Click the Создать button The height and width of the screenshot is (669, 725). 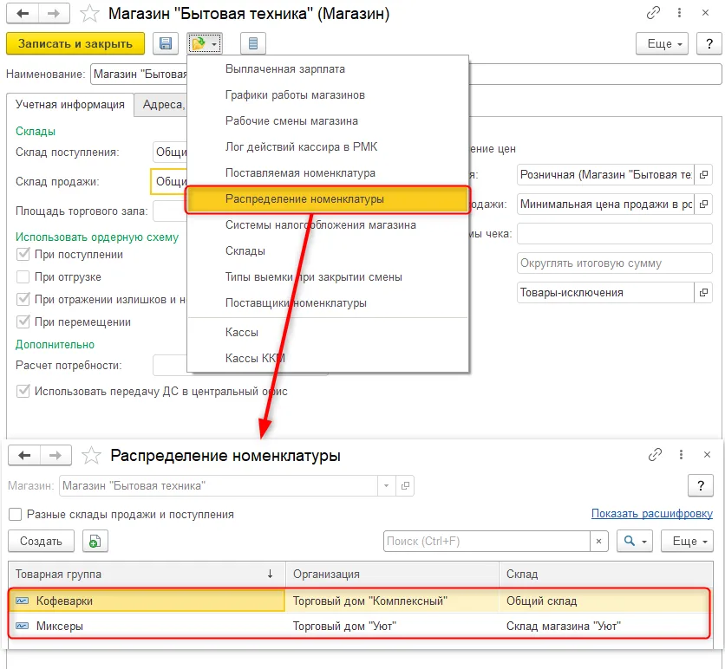[41, 541]
